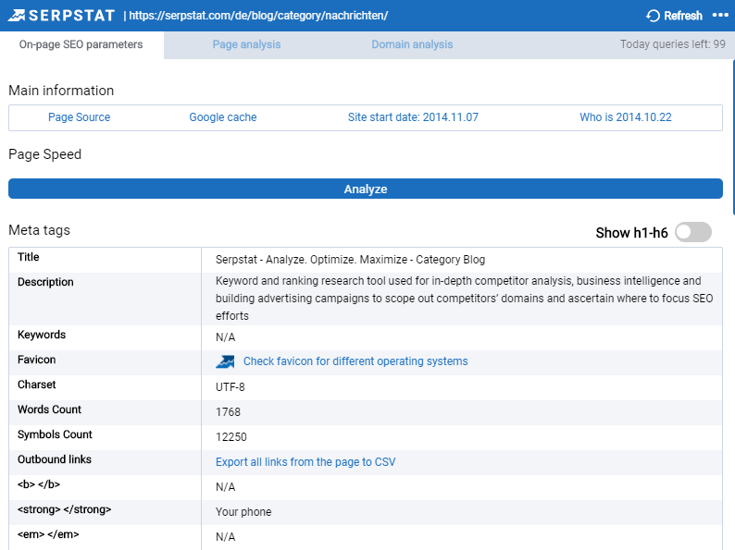Click the Serpstat logo in the header

pyautogui.click(x=61, y=16)
